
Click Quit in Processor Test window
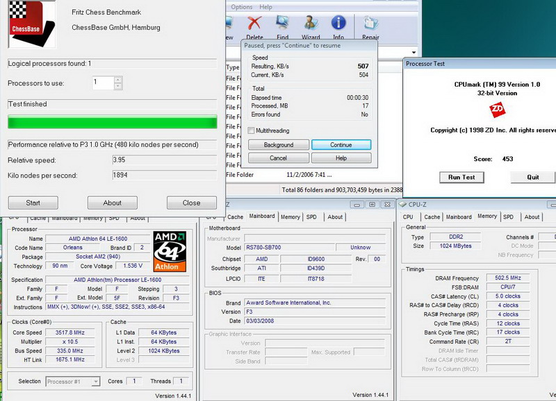tap(533, 178)
